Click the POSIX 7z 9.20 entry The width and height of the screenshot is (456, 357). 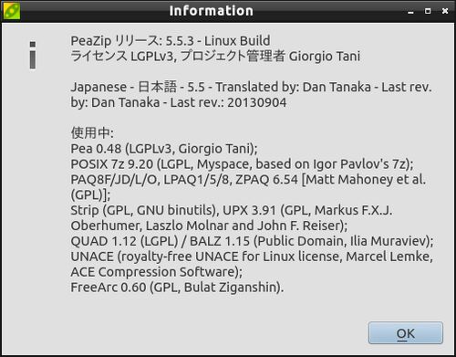[242, 164]
